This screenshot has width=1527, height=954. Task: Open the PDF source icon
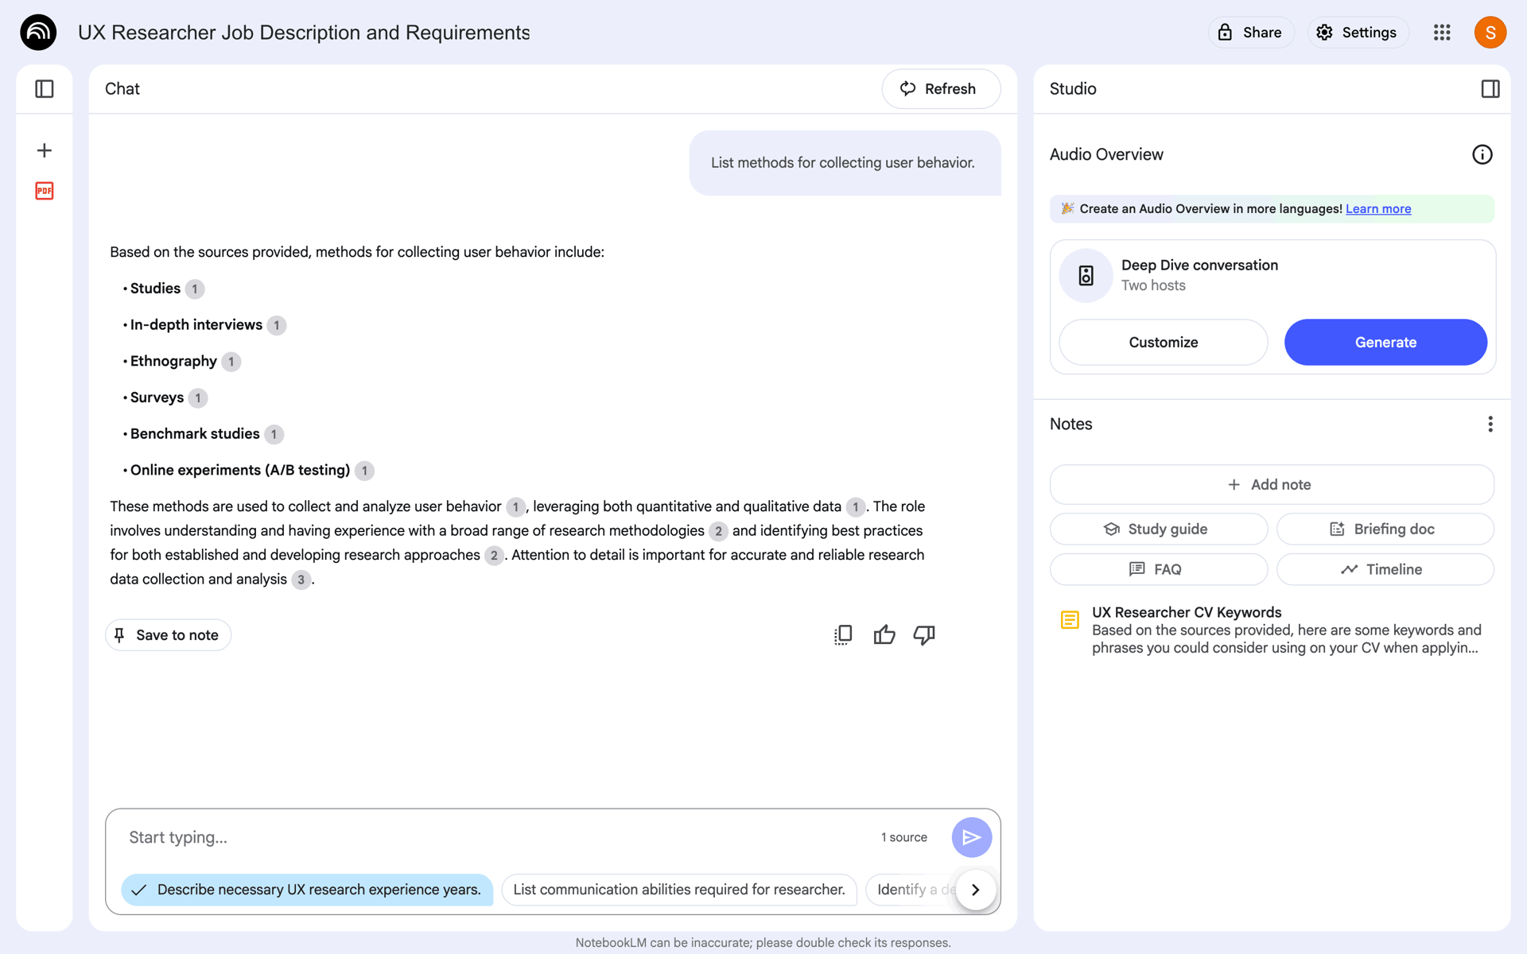tap(45, 191)
